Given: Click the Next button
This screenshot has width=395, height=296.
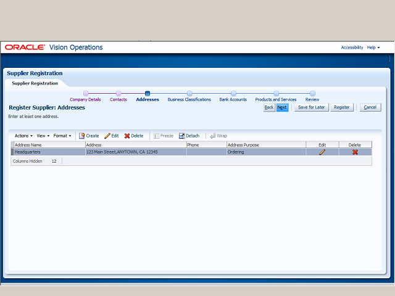Looking at the screenshot, I should click(282, 107).
